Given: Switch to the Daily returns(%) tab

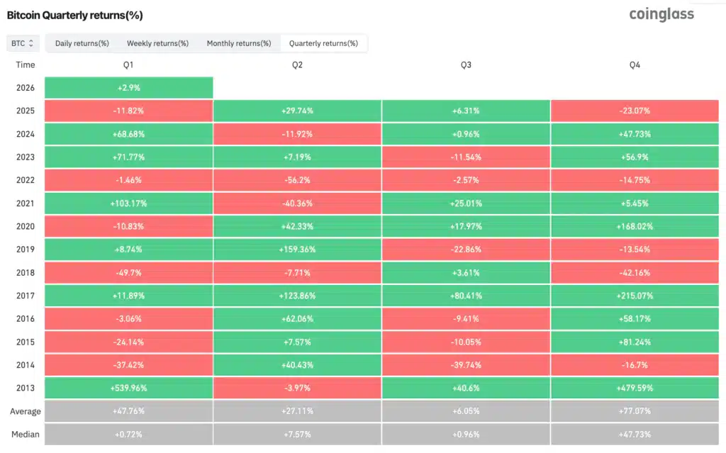Looking at the screenshot, I should click(x=81, y=43).
